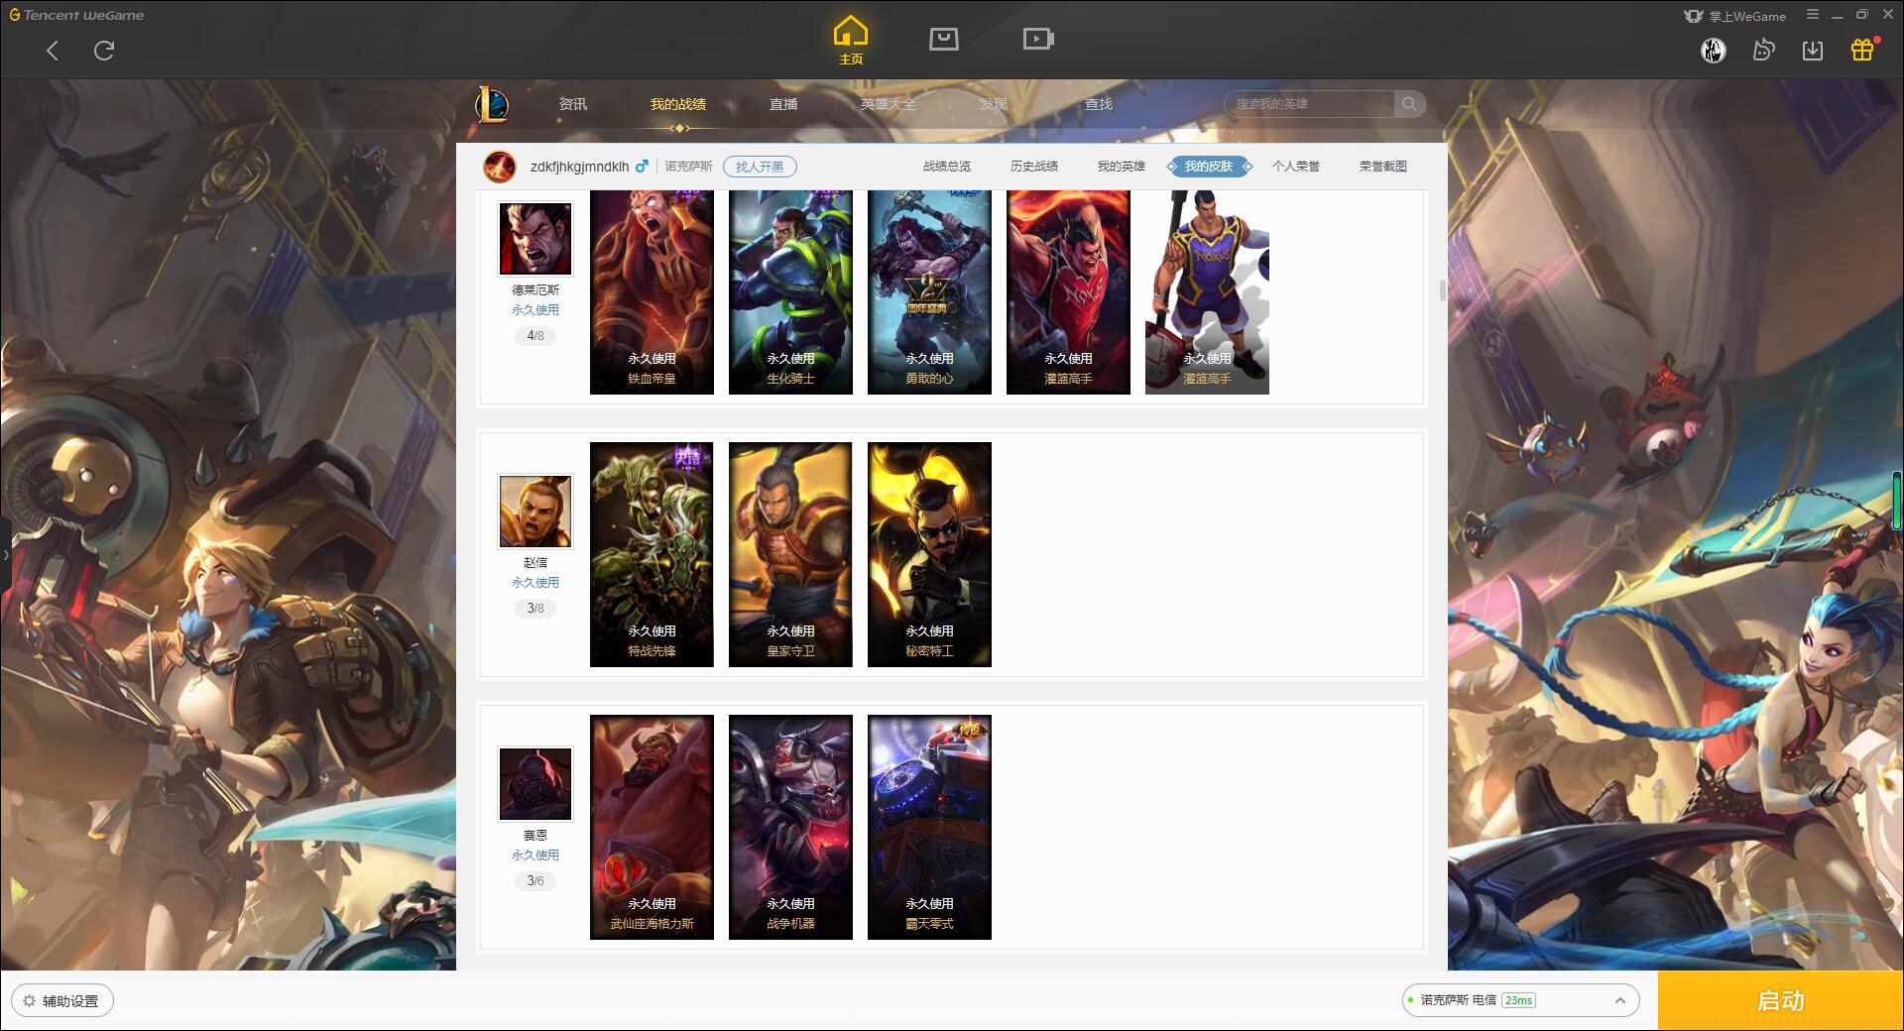Viewport: 1904px width, 1031px height.
Task: Click the 德莱厄斯 champion portrait
Action: point(535,239)
